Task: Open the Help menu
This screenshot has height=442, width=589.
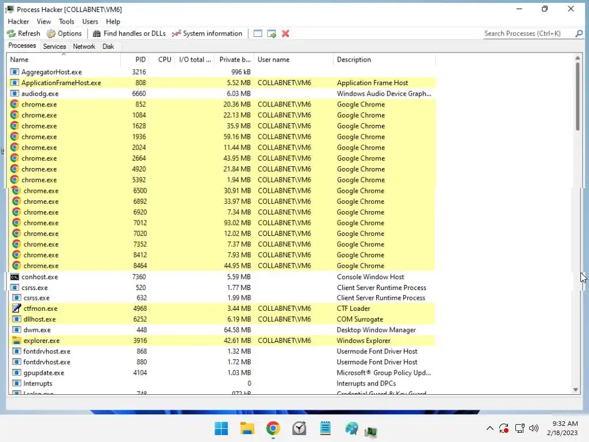Action: tap(113, 21)
